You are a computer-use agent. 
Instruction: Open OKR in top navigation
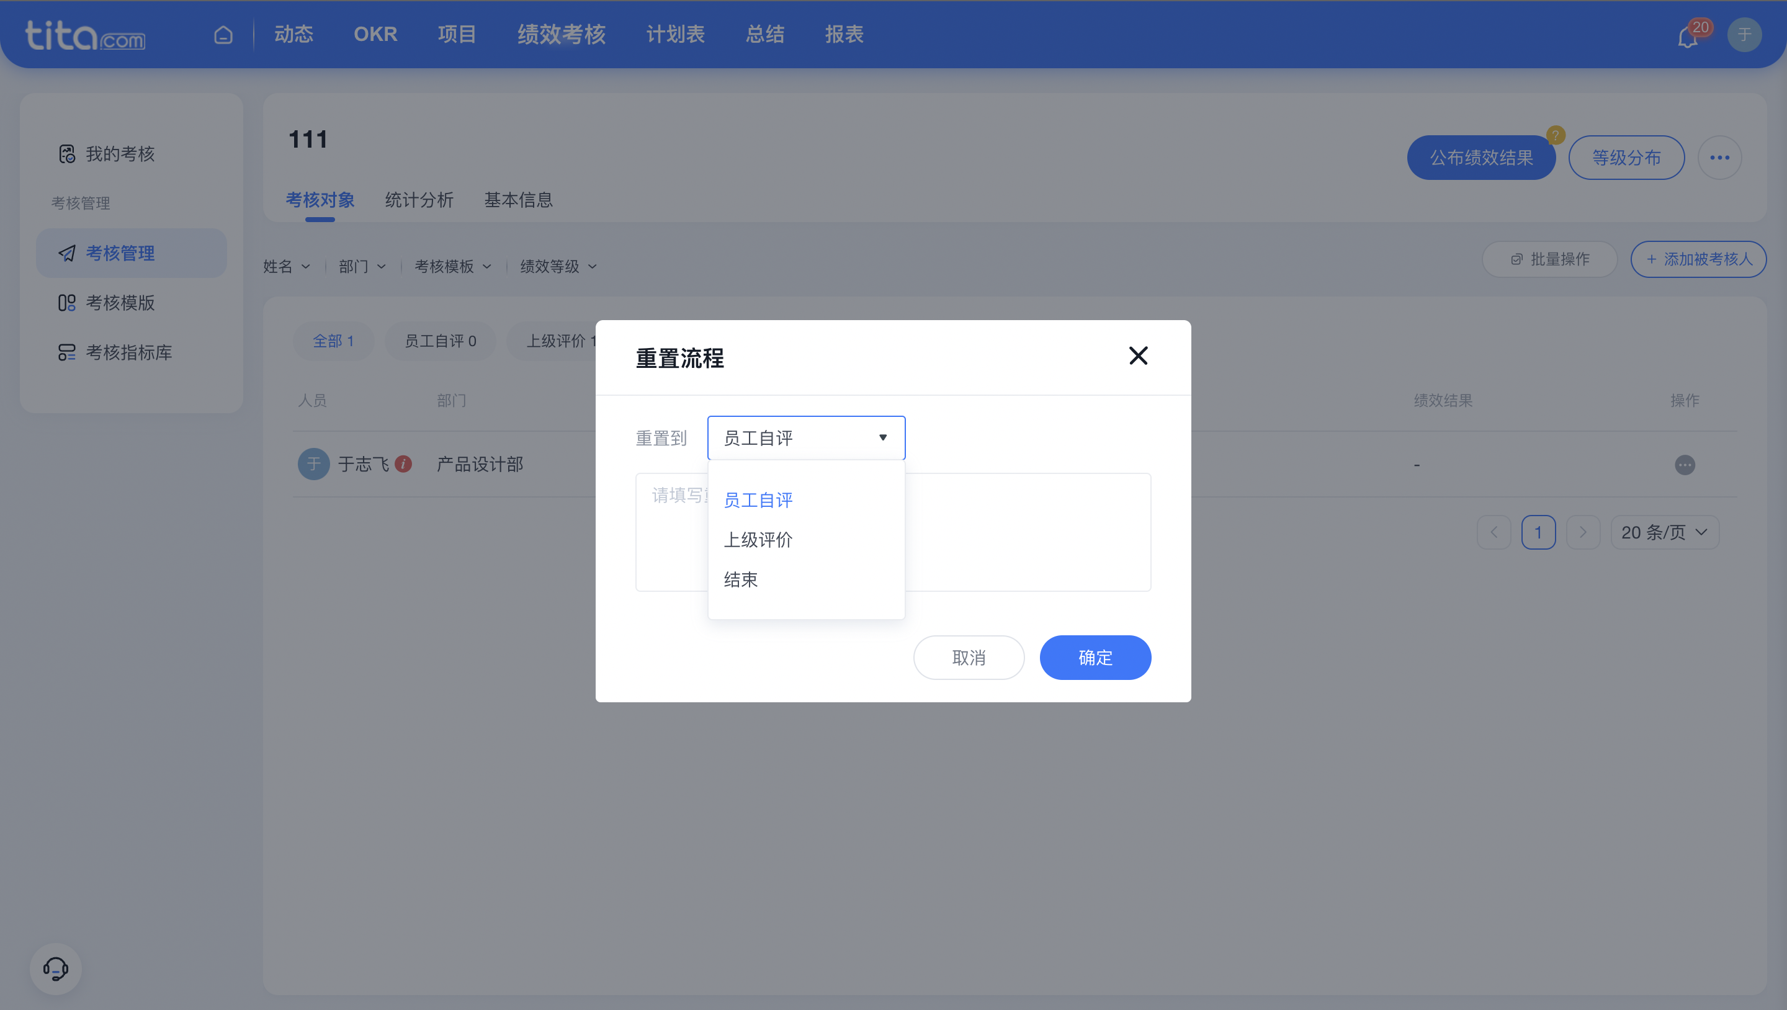(x=375, y=34)
